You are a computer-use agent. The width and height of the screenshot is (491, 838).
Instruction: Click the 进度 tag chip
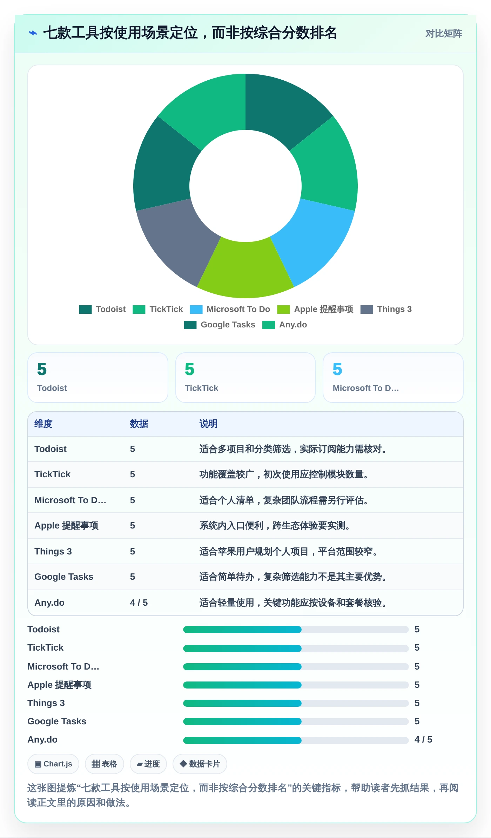148,764
